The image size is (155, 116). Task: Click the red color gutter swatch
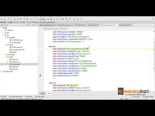40,76
